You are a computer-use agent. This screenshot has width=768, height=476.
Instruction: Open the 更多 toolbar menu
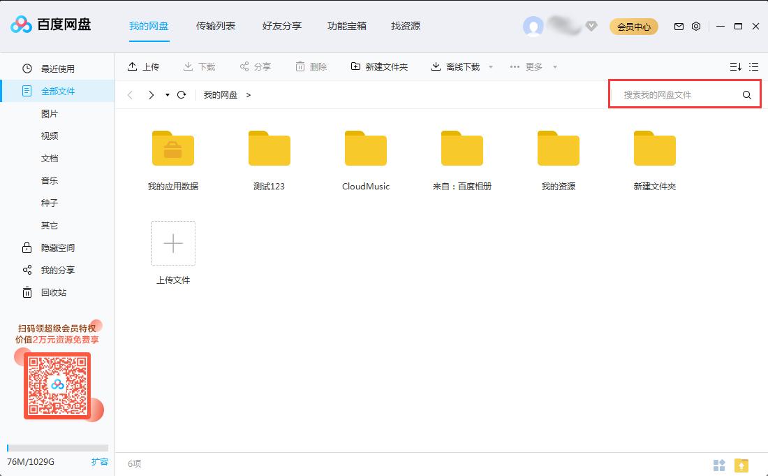tap(526, 66)
